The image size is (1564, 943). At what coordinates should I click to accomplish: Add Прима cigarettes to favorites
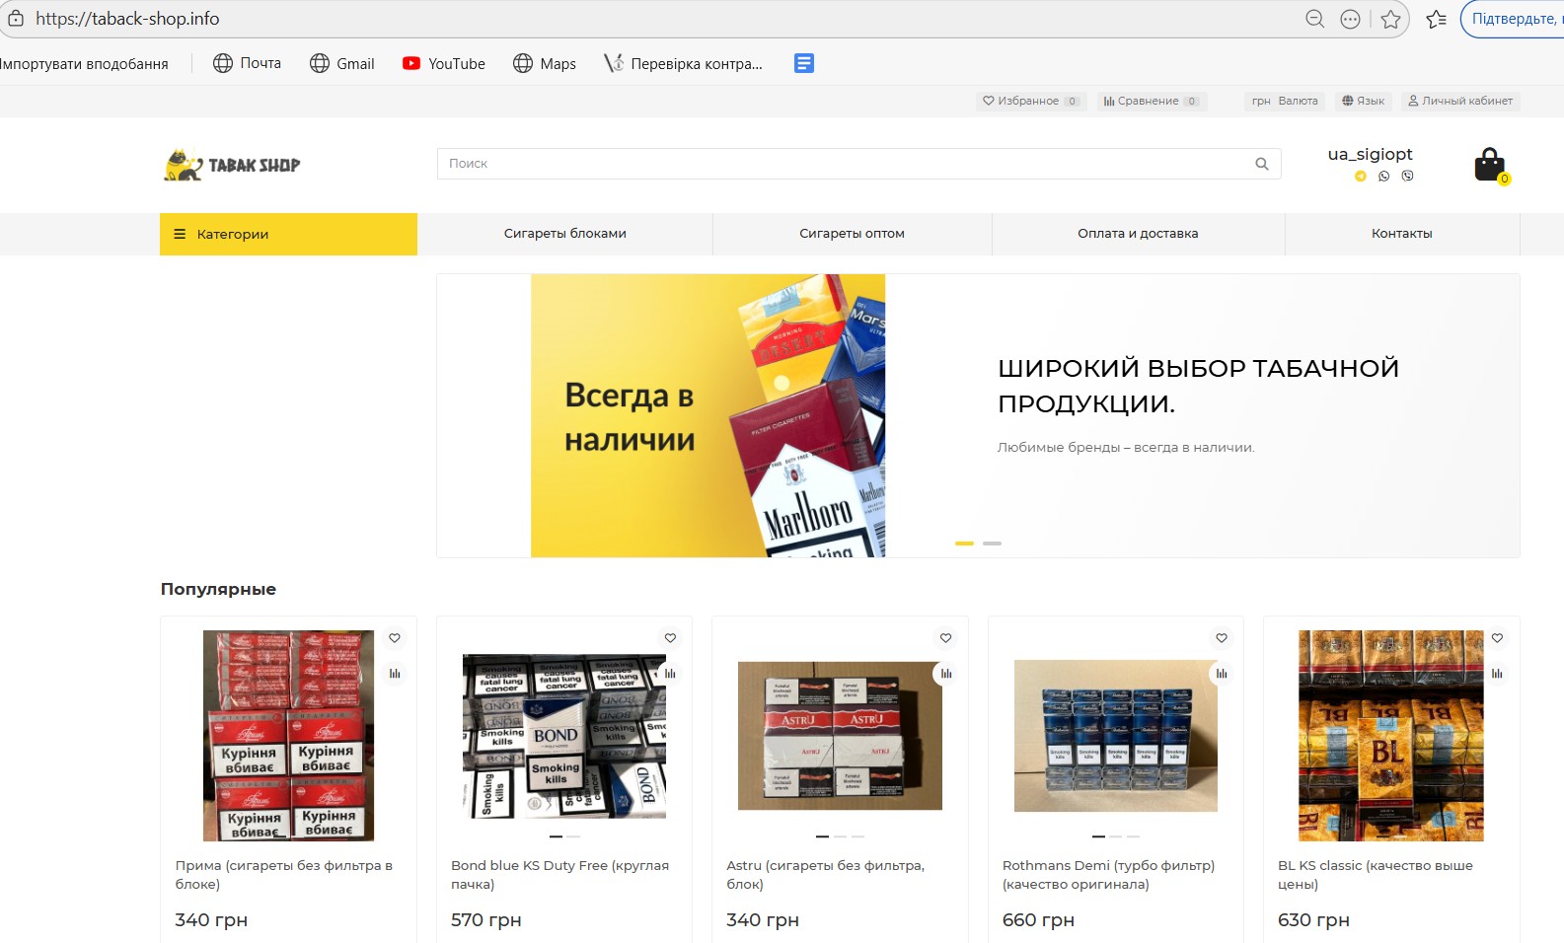[x=395, y=638]
